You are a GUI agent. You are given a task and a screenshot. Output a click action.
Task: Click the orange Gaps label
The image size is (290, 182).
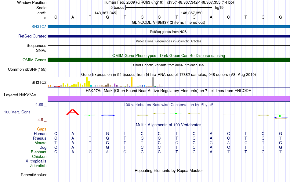coord(42,129)
